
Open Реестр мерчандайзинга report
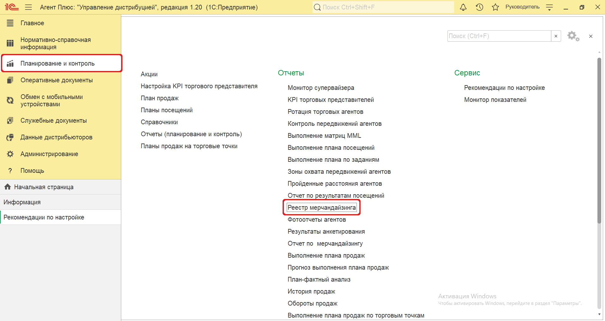(322, 207)
